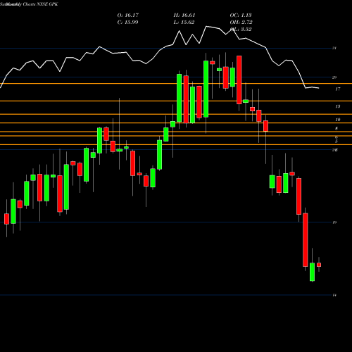Click the orange level label '10'
Screen dimensions: 352x352
(338, 120)
